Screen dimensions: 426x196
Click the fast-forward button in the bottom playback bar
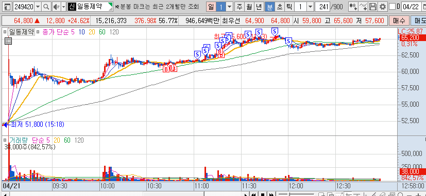(x=271, y=194)
